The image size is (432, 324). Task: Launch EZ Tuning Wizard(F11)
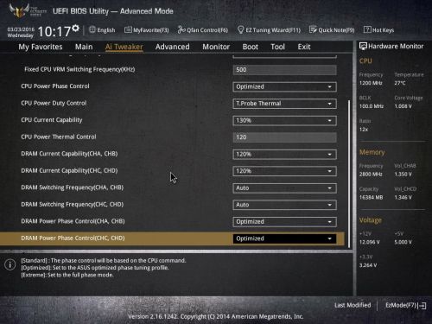[x=273, y=30]
